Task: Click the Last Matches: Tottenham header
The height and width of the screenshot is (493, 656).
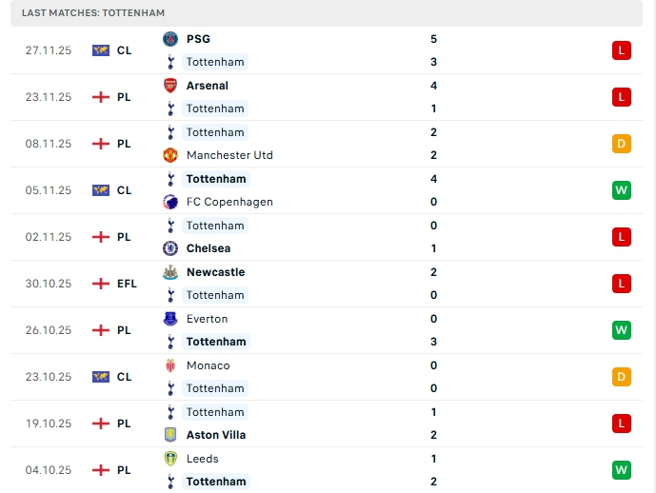Action: pos(93,13)
